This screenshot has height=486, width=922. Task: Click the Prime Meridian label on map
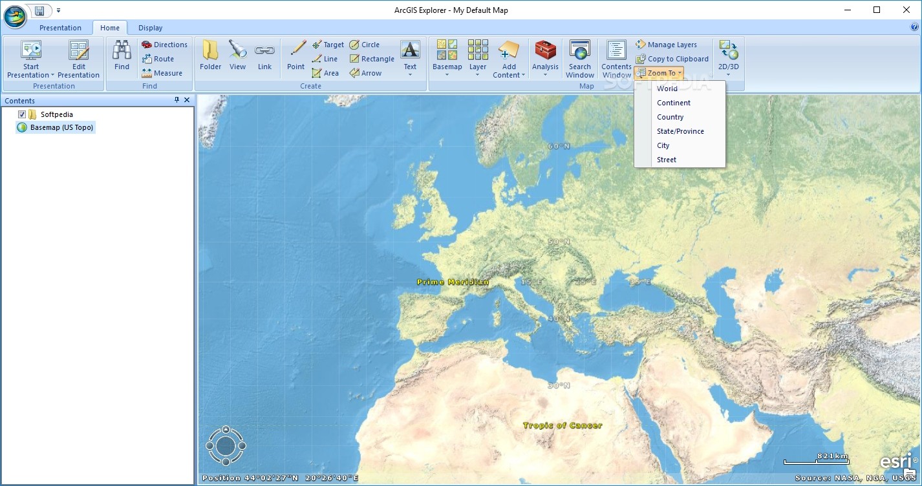click(453, 282)
